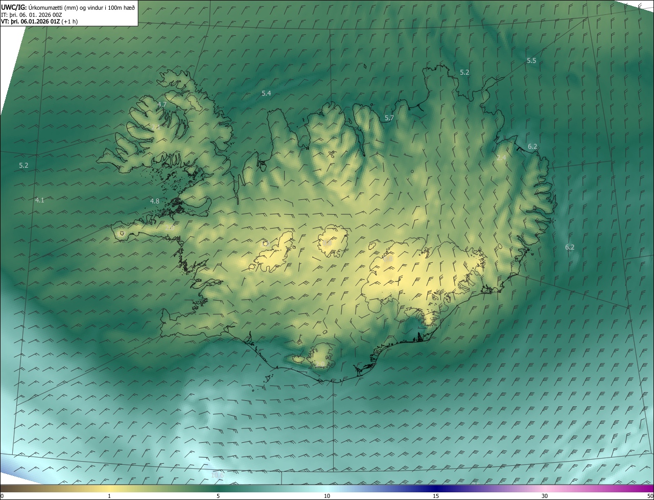The width and height of the screenshot is (654, 500).
Task: Click the 5.2 value near the 5.5 label
Action: [x=464, y=72]
